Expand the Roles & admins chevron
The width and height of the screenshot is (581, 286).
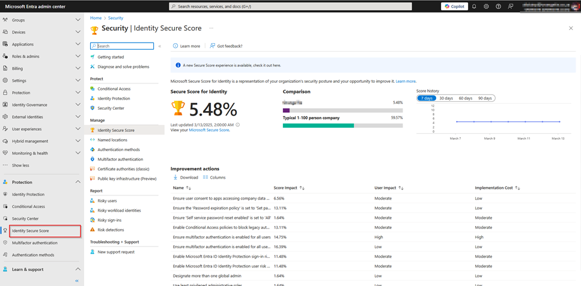click(78, 56)
